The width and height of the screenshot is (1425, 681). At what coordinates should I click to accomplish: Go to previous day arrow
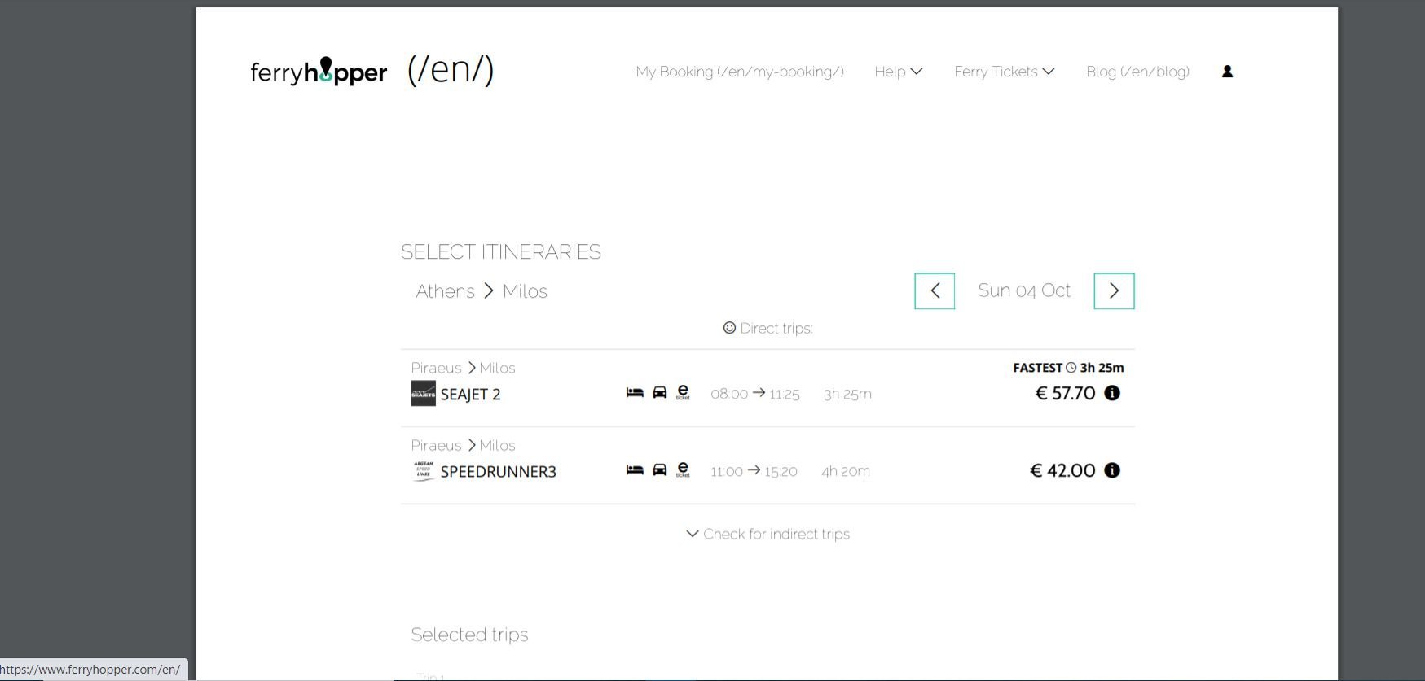coord(935,290)
